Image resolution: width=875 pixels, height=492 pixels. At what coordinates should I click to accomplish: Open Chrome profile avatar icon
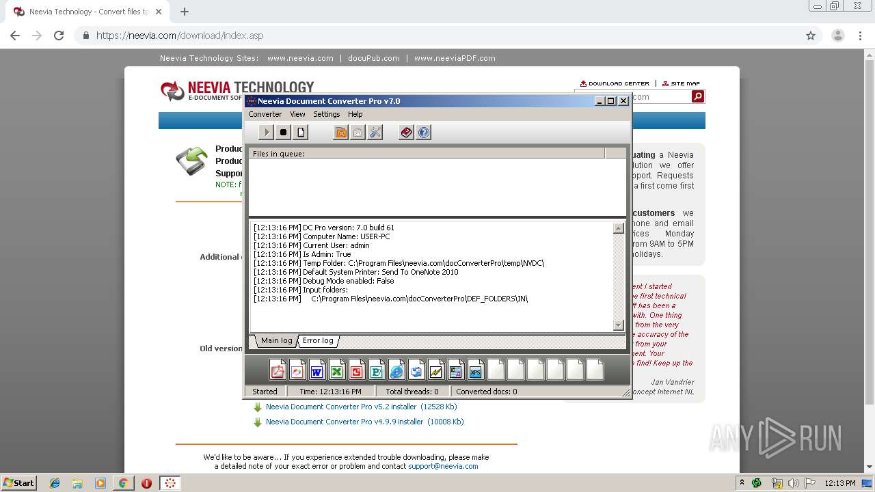click(837, 36)
